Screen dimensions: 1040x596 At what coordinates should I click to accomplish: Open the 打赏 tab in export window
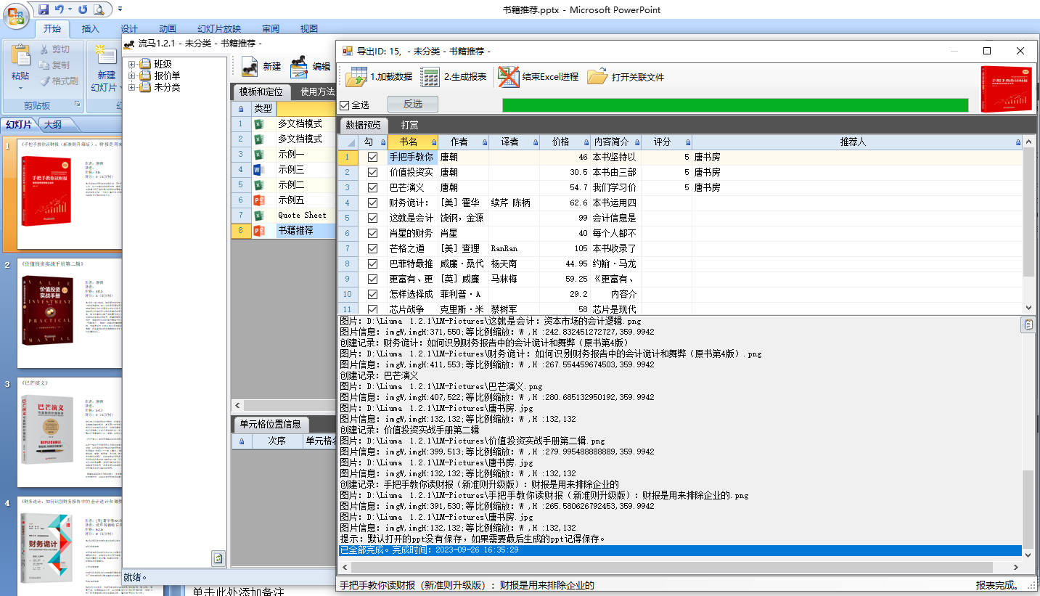click(409, 125)
